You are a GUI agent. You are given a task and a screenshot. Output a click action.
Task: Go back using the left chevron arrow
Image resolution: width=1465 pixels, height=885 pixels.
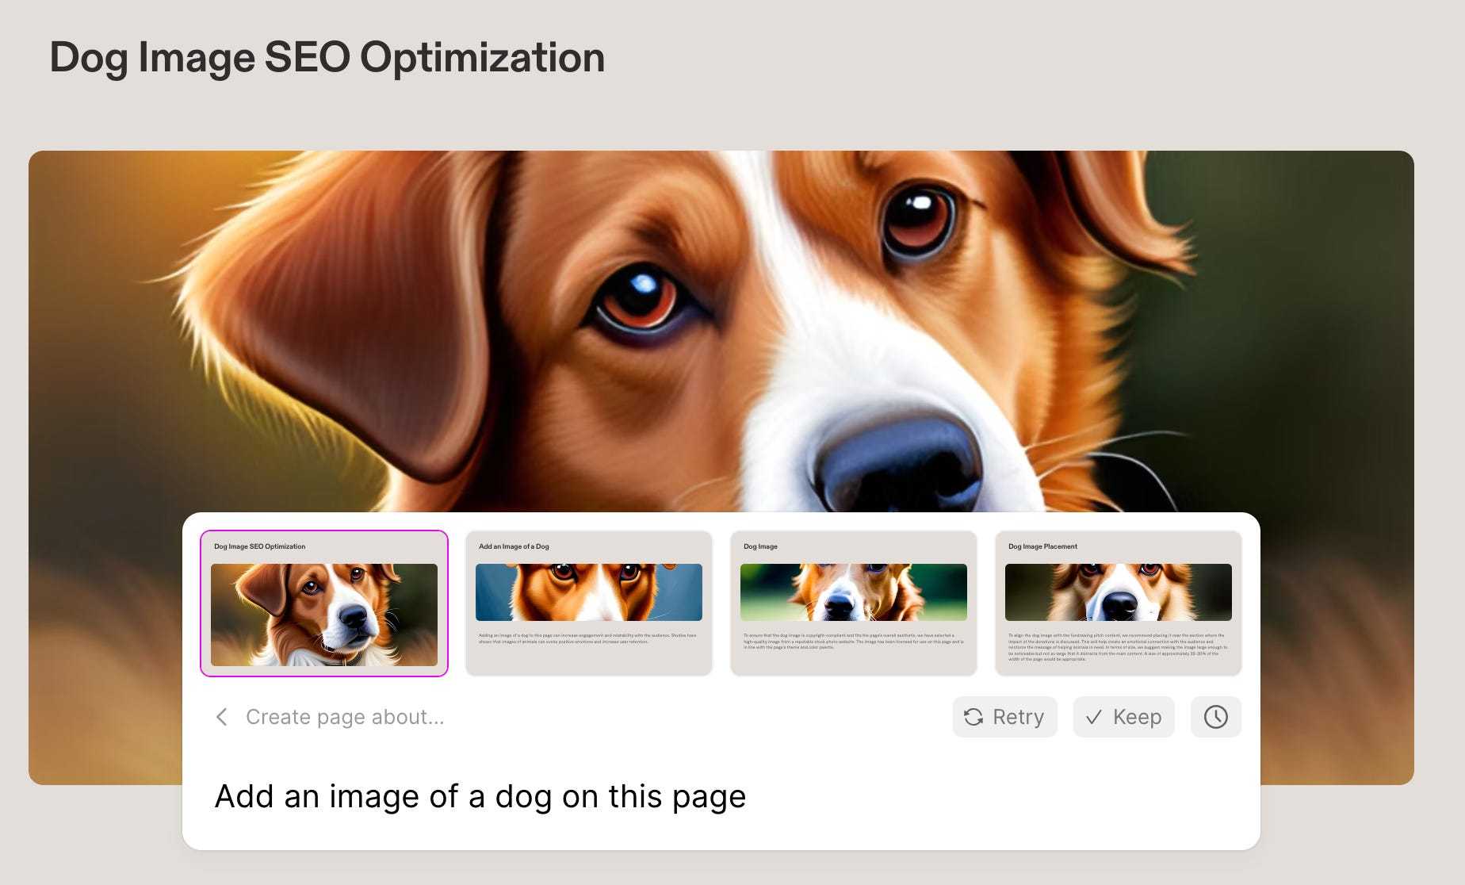(x=222, y=717)
